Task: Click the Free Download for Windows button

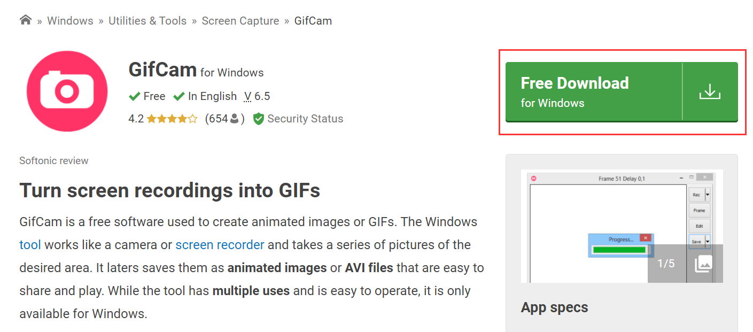Action: click(622, 92)
